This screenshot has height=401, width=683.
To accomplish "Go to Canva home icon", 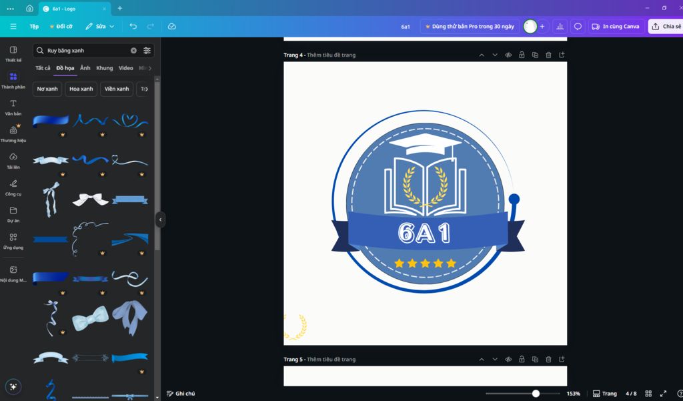I will [x=29, y=8].
